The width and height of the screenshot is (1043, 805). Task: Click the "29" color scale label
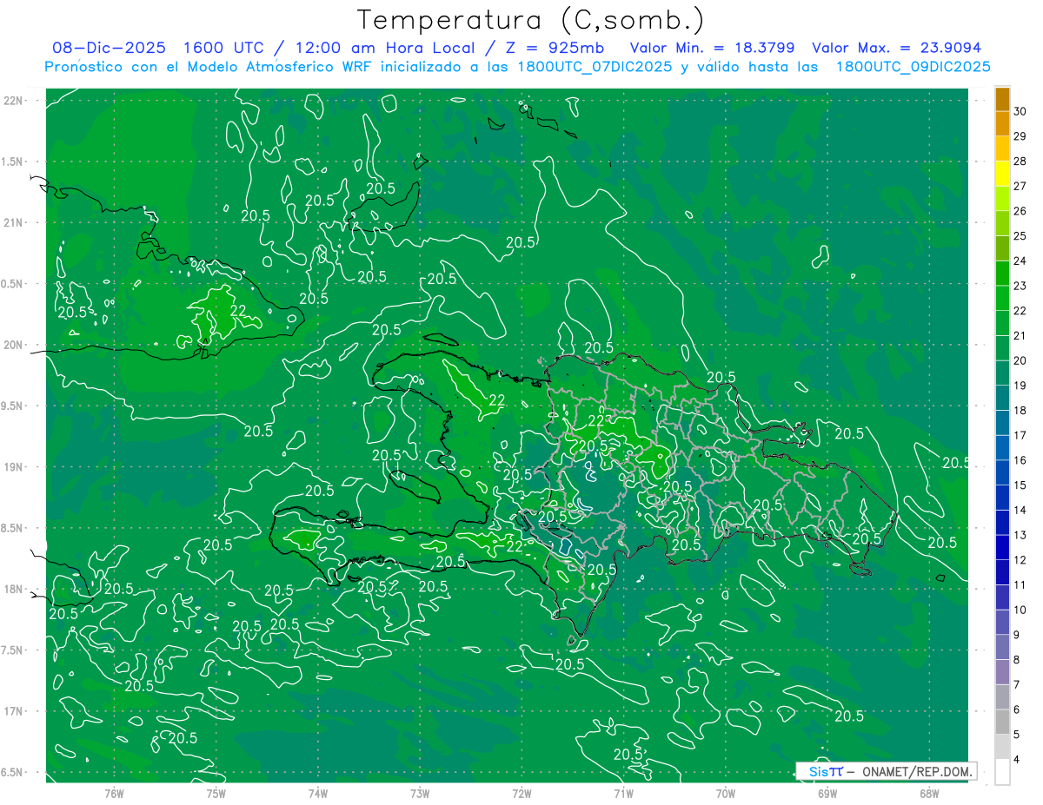click(x=1020, y=136)
